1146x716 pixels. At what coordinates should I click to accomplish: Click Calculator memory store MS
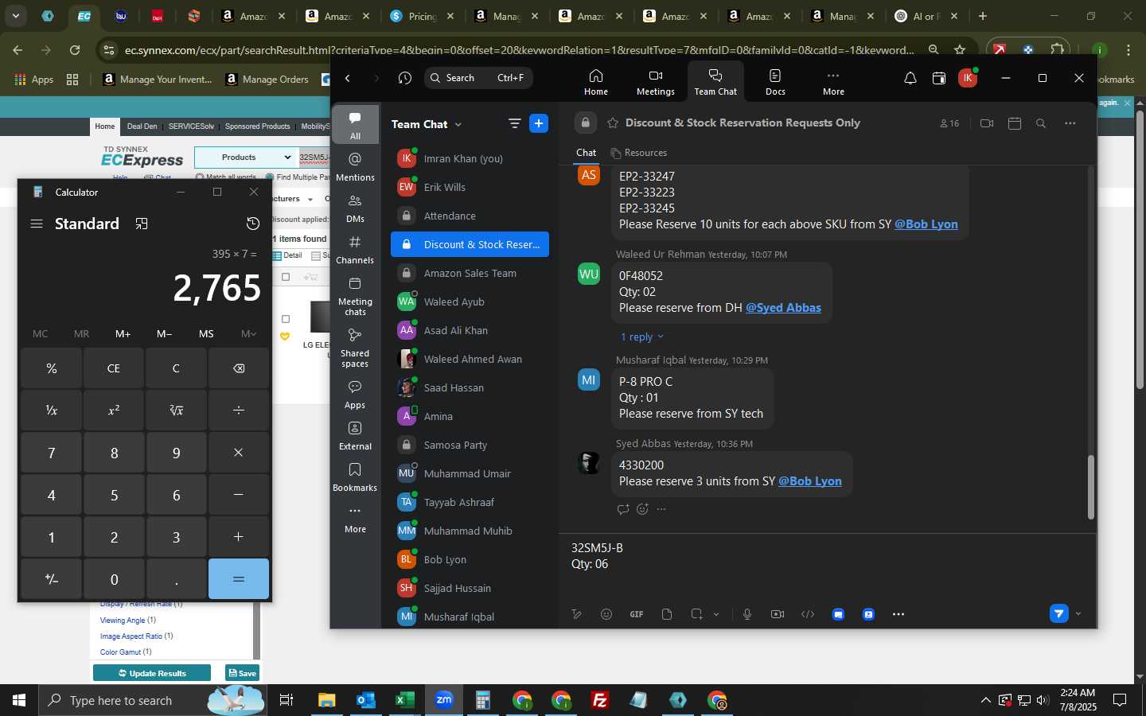pyautogui.click(x=206, y=333)
